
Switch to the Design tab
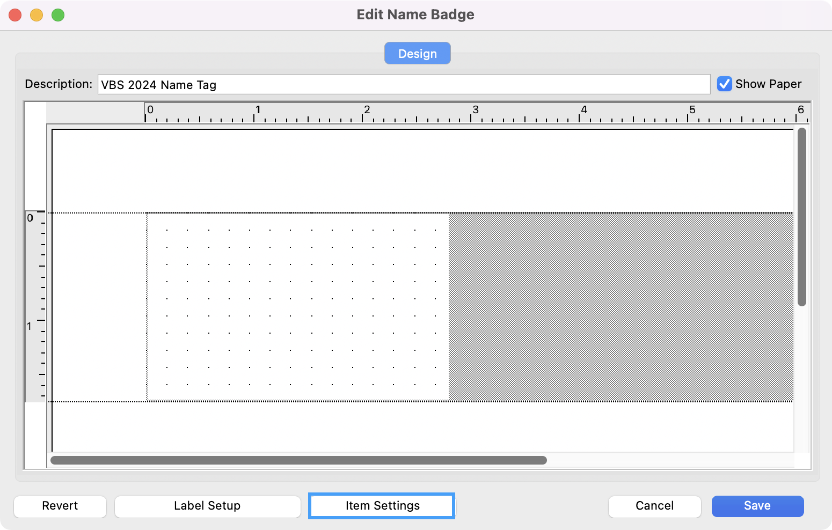tap(417, 54)
